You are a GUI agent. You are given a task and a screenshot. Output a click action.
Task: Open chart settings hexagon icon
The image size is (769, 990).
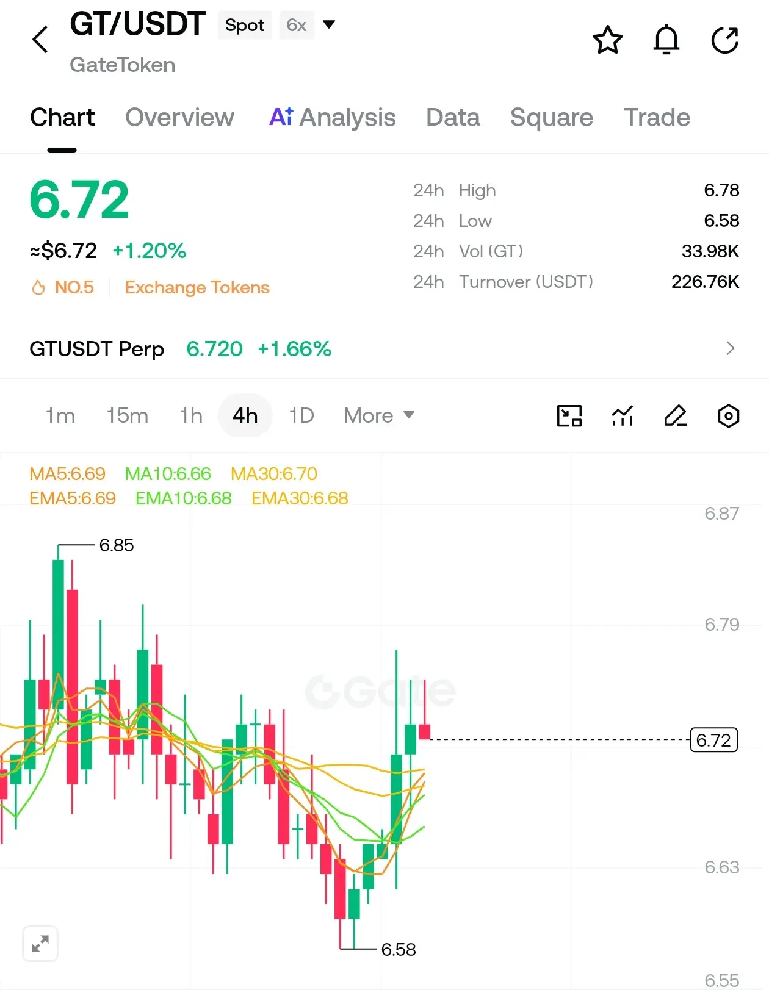click(x=729, y=416)
